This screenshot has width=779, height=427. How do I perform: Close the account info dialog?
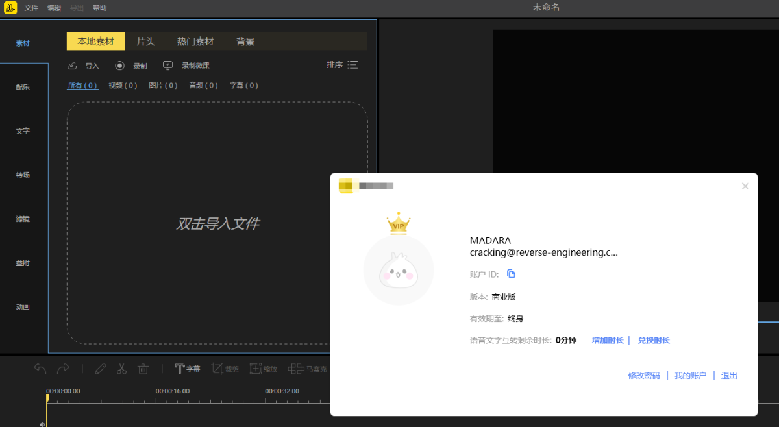pos(745,186)
